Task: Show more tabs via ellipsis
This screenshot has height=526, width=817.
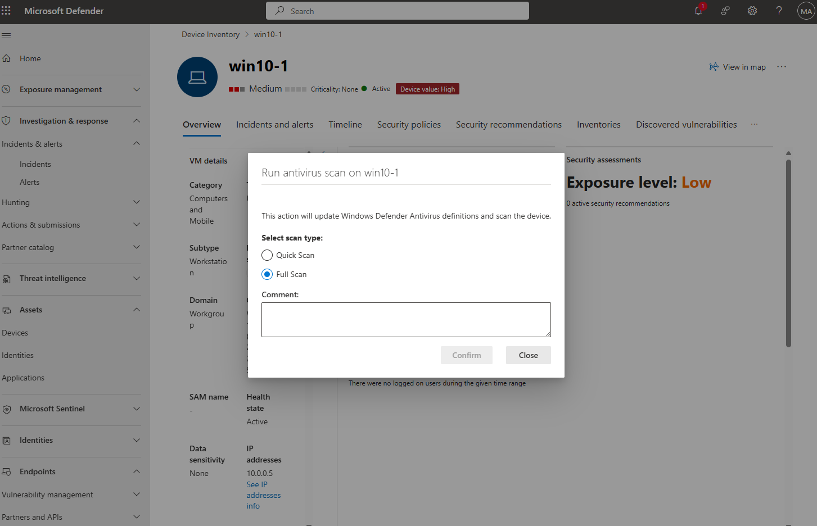Action: coord(754,124)
